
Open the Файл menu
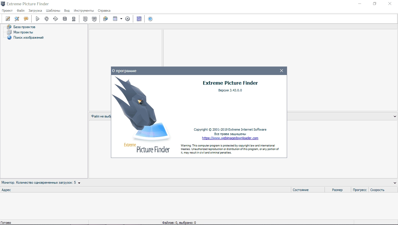coord(20,11)
